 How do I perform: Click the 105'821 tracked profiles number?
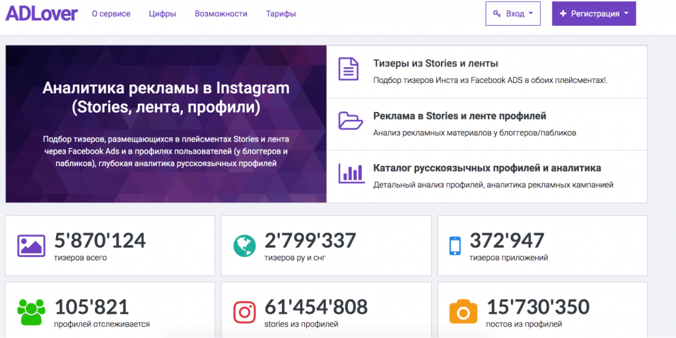pyautogui.click(x=92, y=306)
